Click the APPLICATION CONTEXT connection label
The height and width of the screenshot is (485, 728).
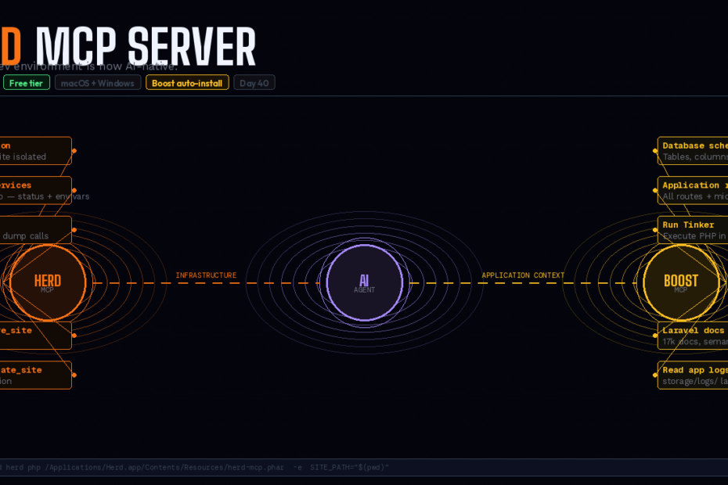click(x=522, y=275)
